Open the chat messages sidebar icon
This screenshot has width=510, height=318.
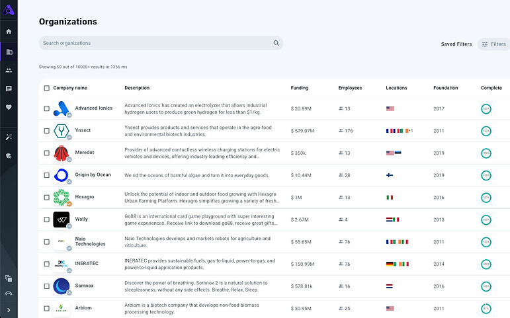click(9, 89)
